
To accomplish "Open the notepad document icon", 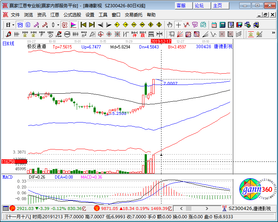I will pyautogui.click(x=231, y=25).
